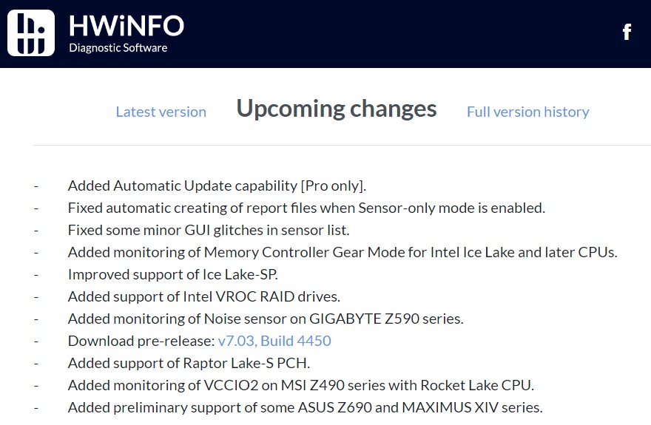The image size is (651, 425).
Task: Click the ASUS Z690 and MAXIMUS XIV entry
Action: click(x=305, y=407)
